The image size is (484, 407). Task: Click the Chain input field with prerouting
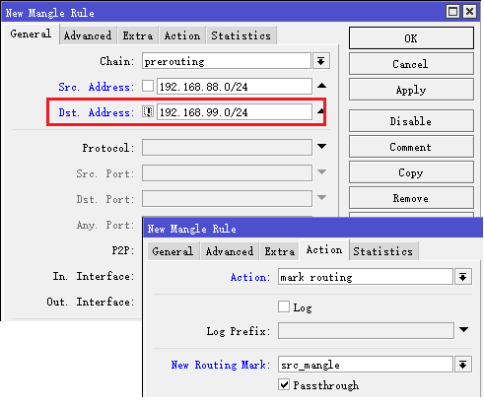point(227,61)
